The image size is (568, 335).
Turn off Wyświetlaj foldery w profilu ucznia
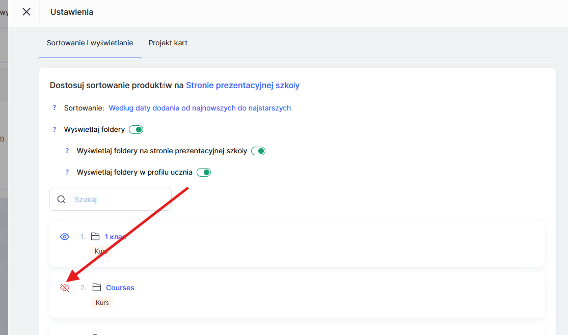(203, 173)
